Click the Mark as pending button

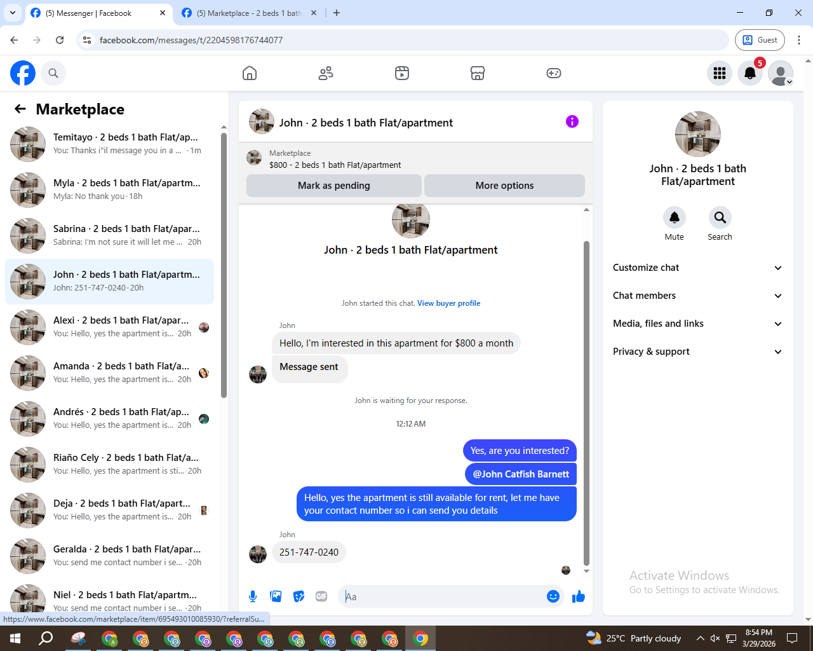tap(334, 186)
